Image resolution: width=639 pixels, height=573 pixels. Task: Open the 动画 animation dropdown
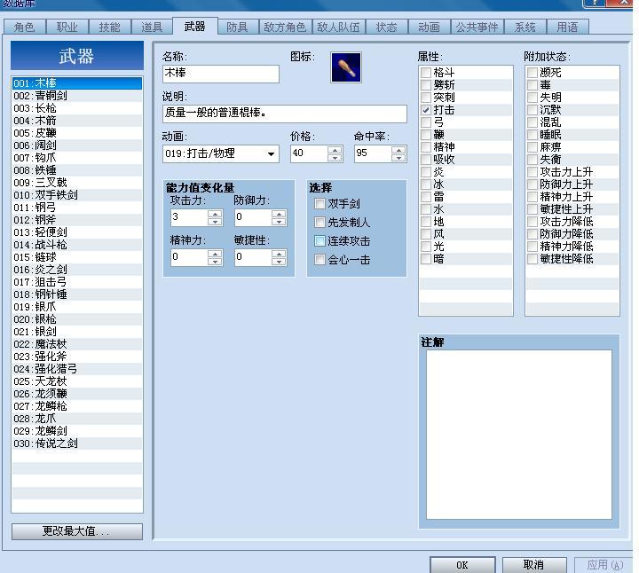pyautogui.click(x=271, y=154)
